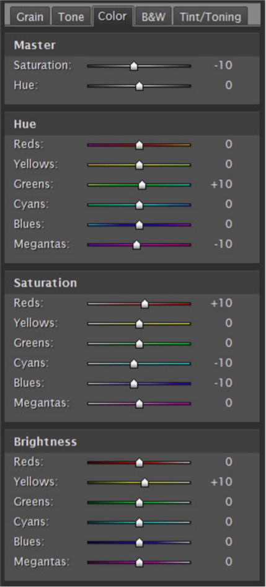
Task: Click the Hue Greens value +10
Action: 222,184
